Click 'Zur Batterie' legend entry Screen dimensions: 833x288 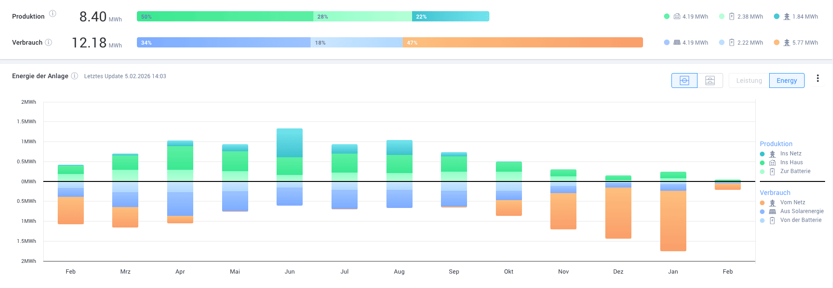coord(795,171)
